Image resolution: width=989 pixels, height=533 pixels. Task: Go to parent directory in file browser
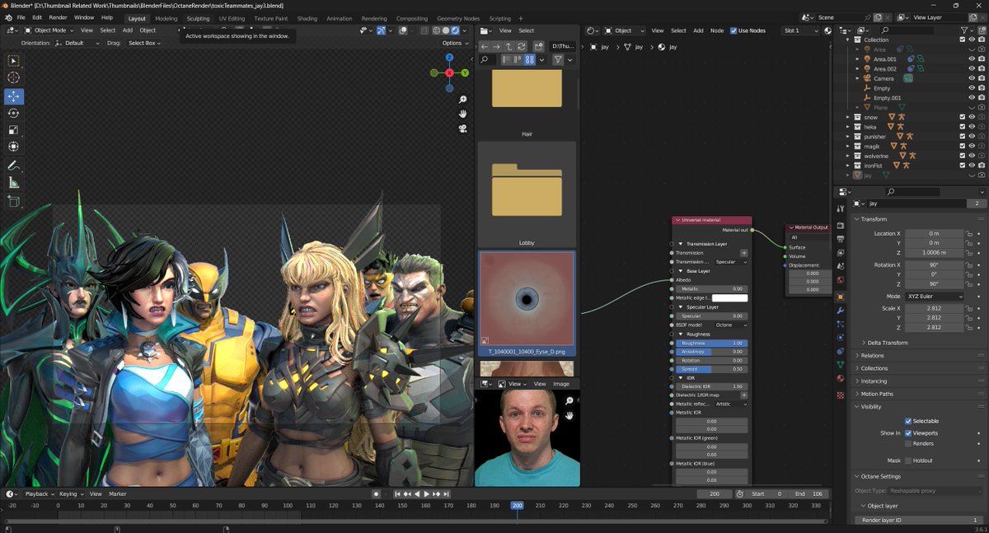coord(509,46)
